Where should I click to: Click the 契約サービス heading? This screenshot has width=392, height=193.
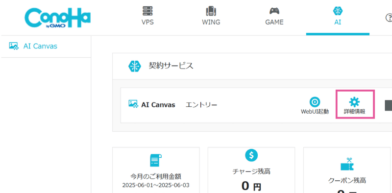click(x=171, y=66)
